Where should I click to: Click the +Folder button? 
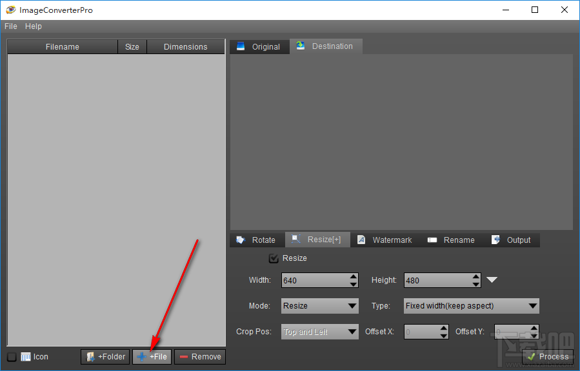point(105,356)
